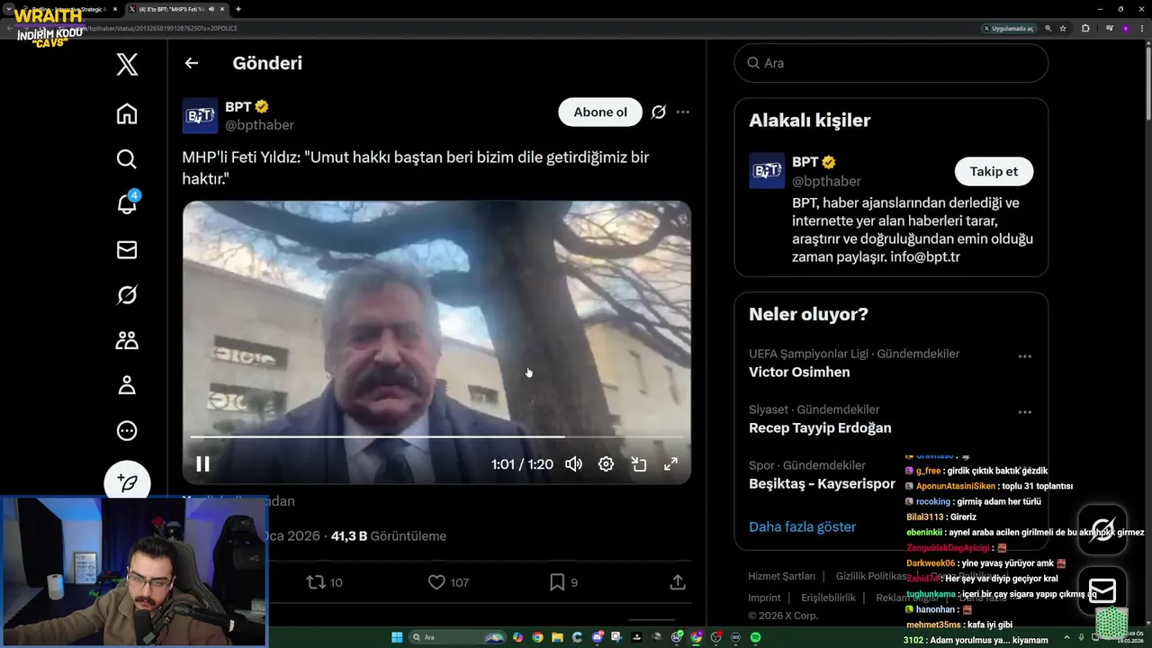
Task: Open Explore with magnifier sidebar icon
Action: tap(127, 159)
